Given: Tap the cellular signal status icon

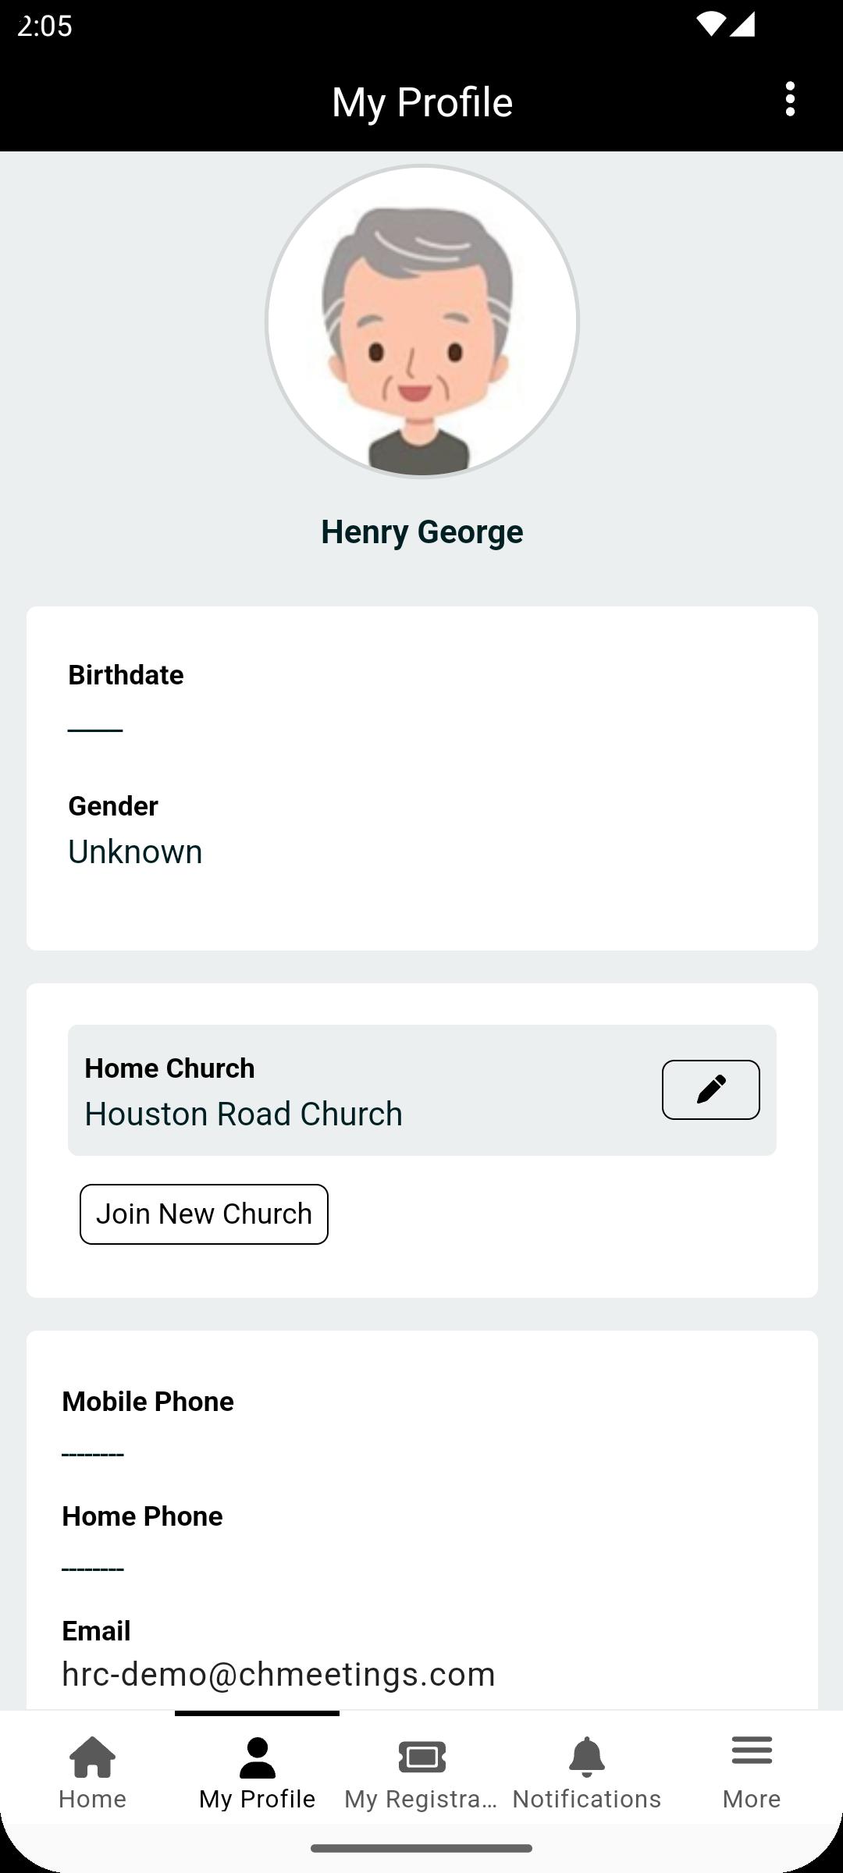Looking at the screenshot, I should [742, 25].
